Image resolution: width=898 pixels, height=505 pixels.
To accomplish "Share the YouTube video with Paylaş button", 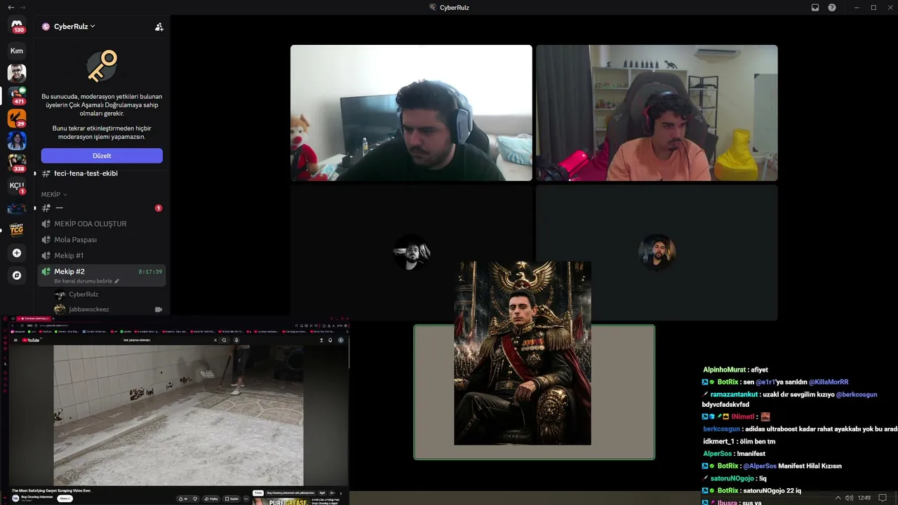I will pos(211,499).
